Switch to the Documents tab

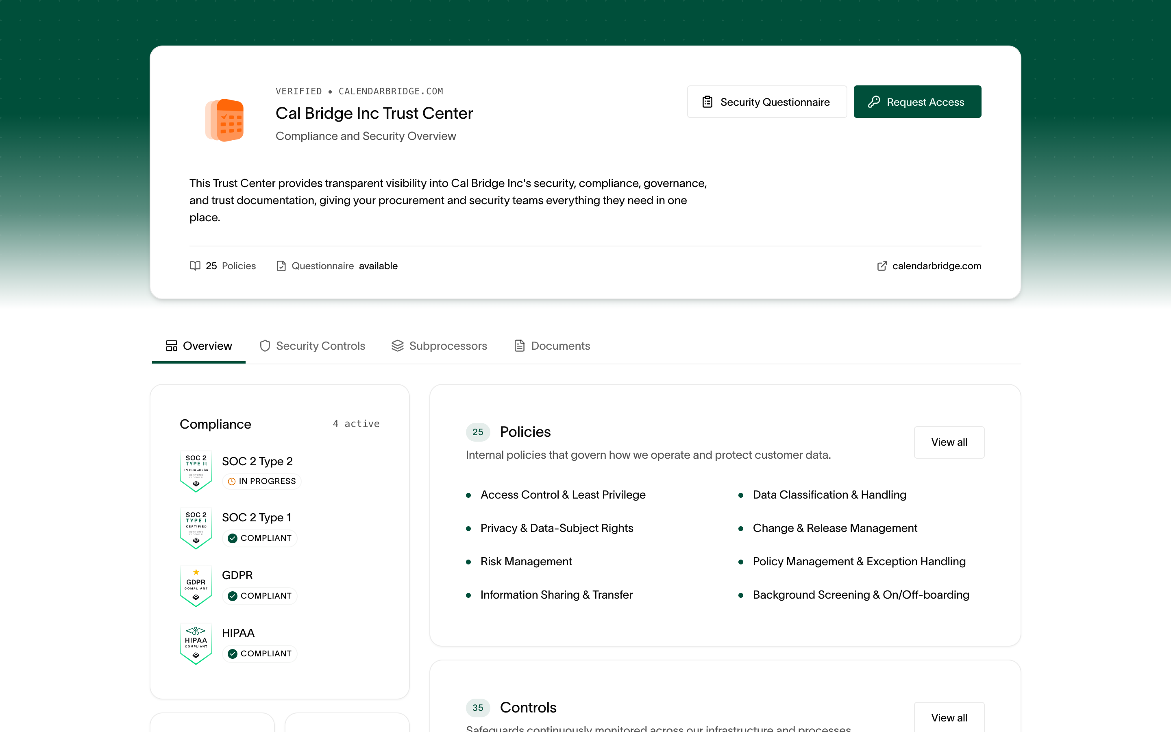552,346
